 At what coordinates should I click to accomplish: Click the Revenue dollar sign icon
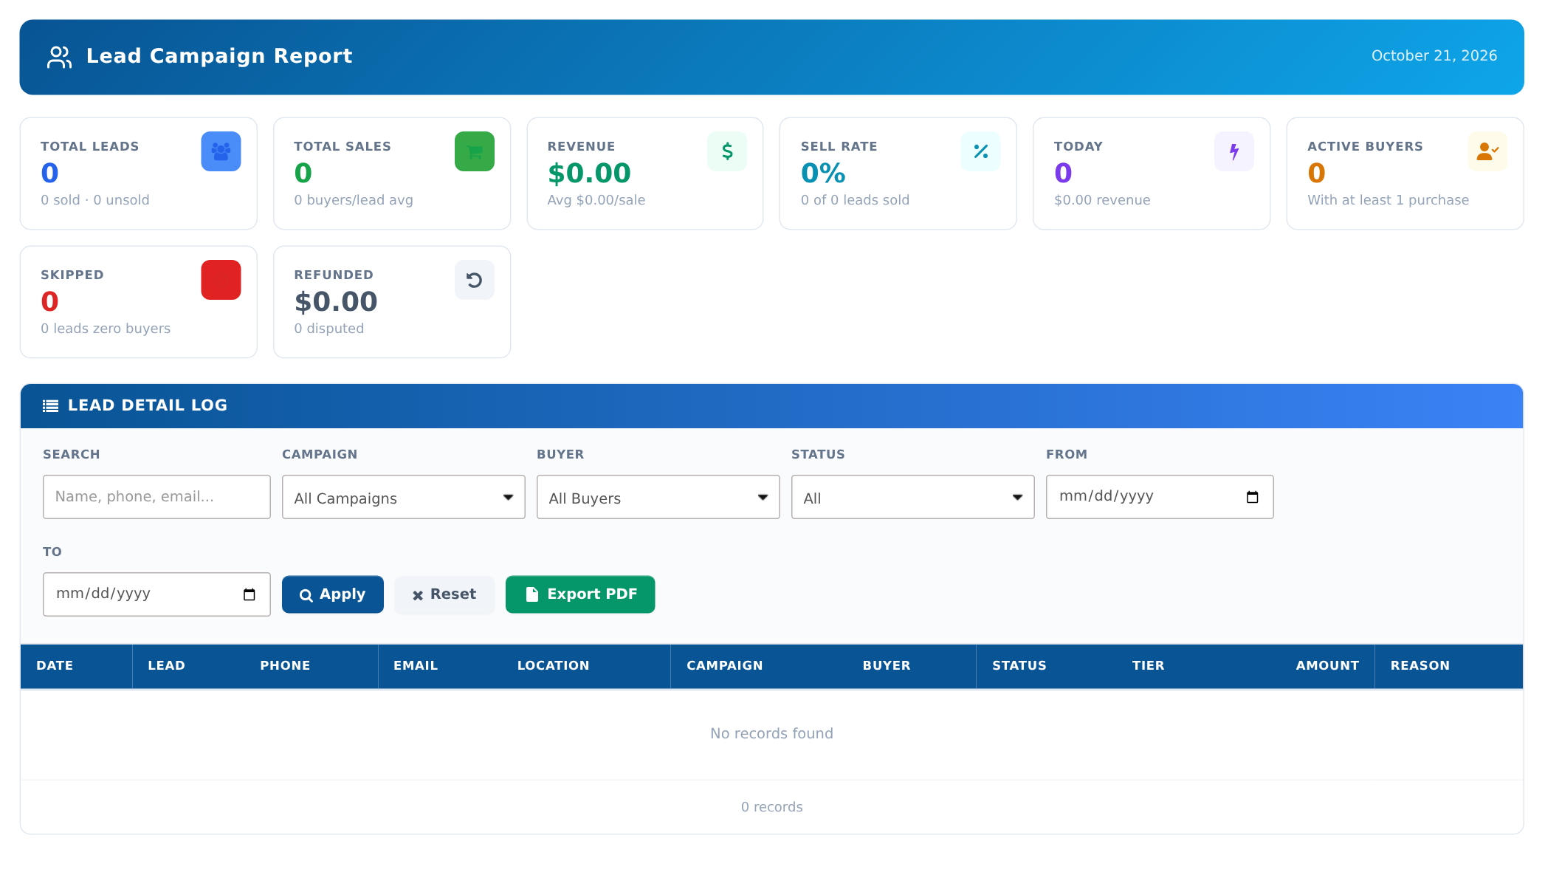727,151
